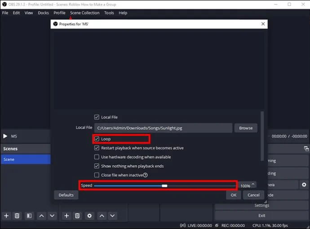The height and width of the screenshot is (229, 310).
Task: Remove the selected scene via trash icon
Action: pos(17,216)
